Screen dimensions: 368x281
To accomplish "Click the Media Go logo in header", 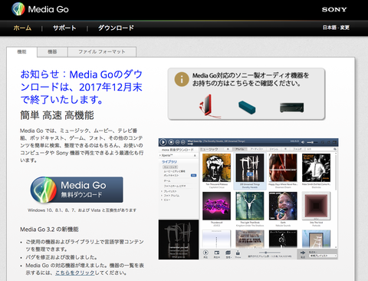I will [41, 9].
